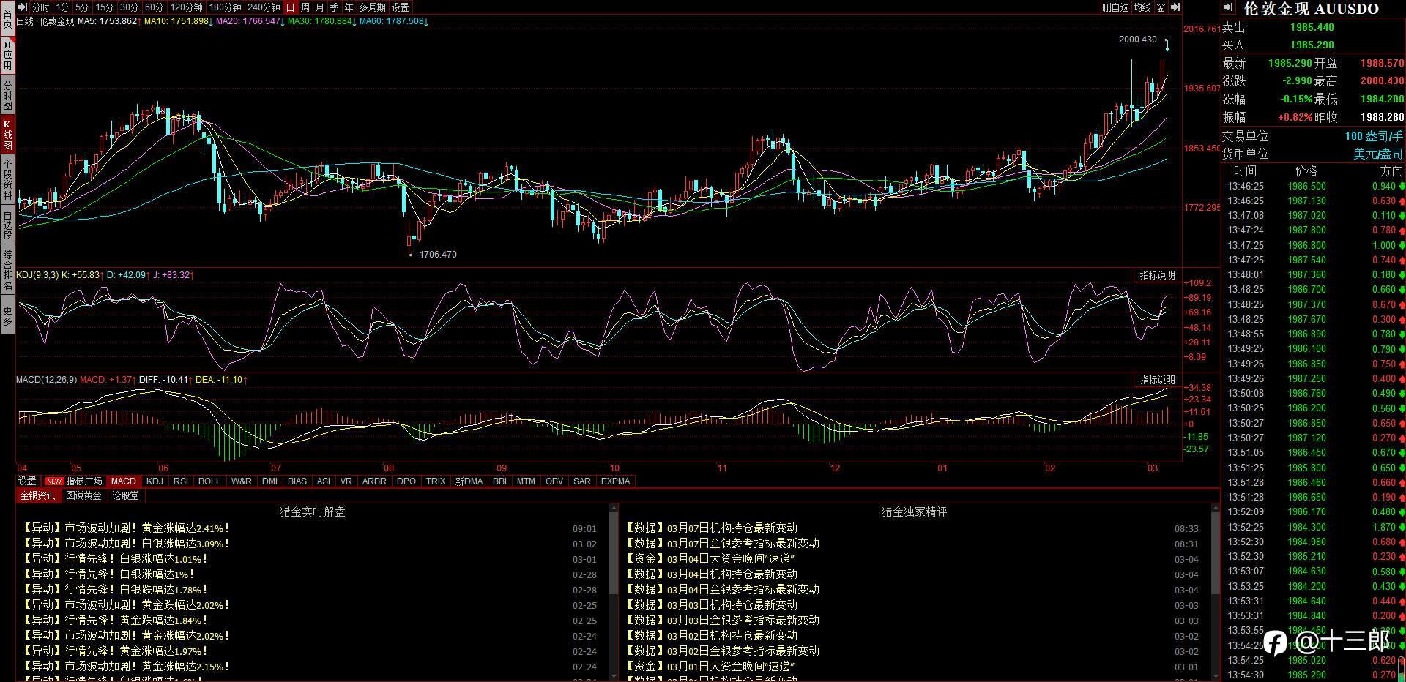Select the VR indicator tab
The width and height of the screenshot is (1406, 682).
[x=346, y=481]
